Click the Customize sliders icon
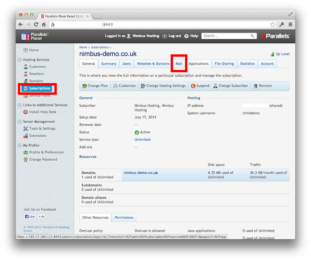 115,86
